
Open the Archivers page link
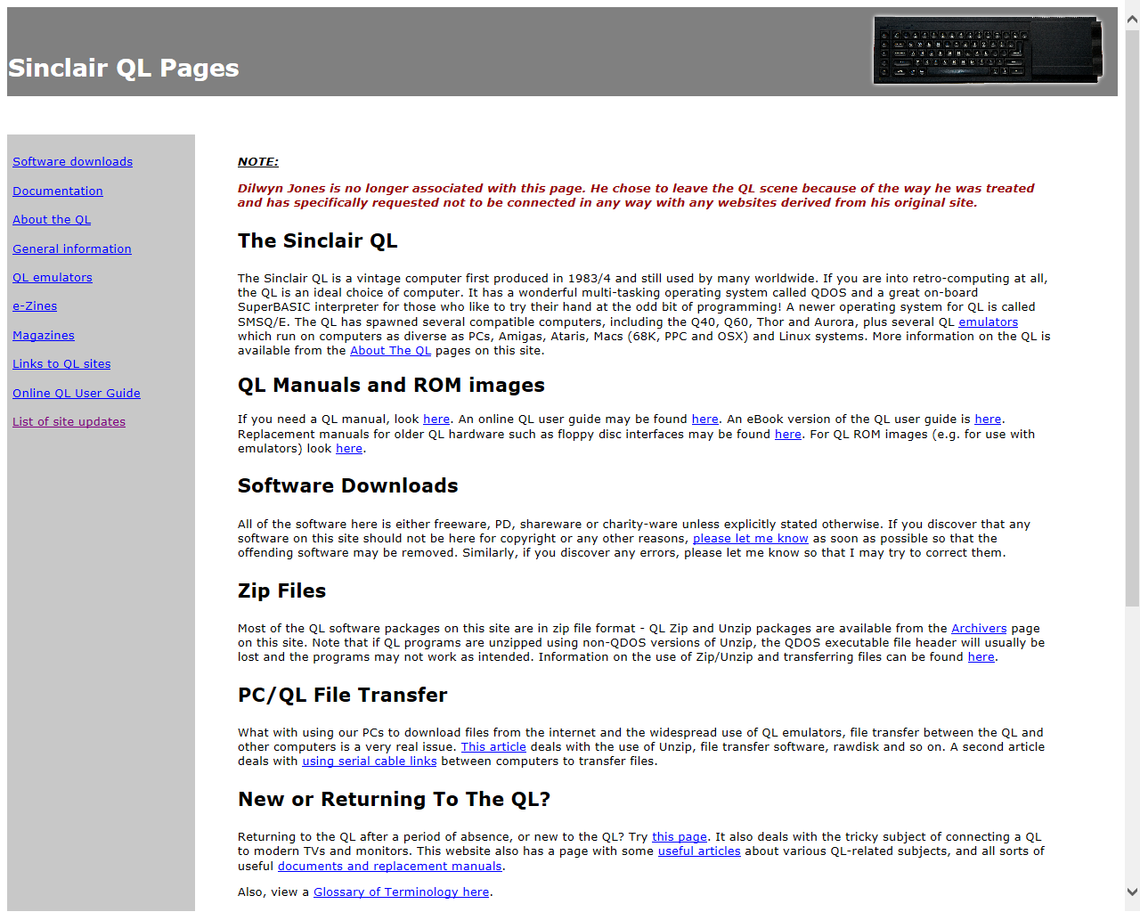point(978,628)
